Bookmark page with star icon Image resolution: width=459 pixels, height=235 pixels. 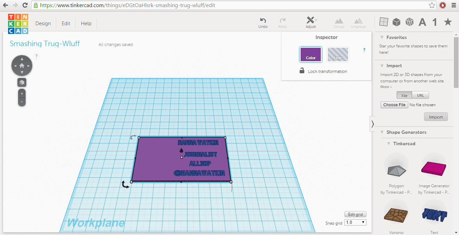432,5
